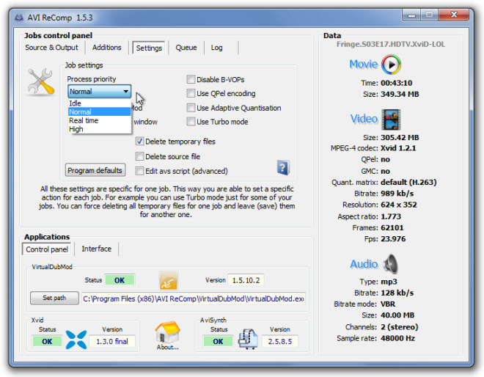Click the resolution value 624 x 352
The height and width of the screenshot is (377, 484).
399,205
